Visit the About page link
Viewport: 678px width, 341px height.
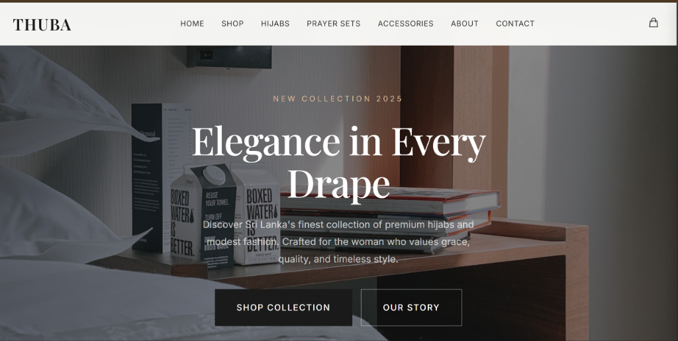pyautogui.click(x=464, y=24)
